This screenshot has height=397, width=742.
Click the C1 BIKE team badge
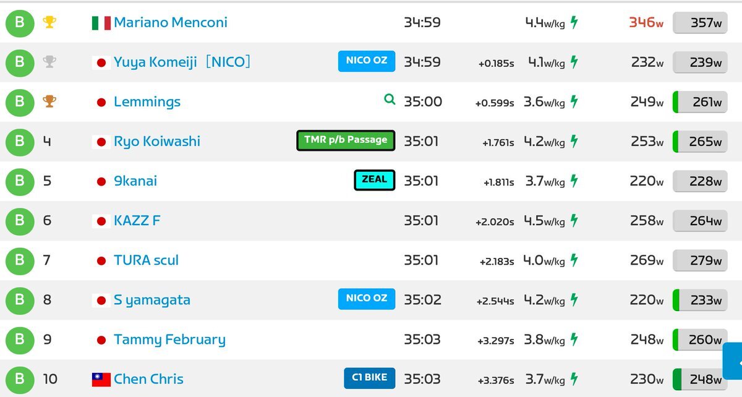pyautogui.click(x=369, y=378)
